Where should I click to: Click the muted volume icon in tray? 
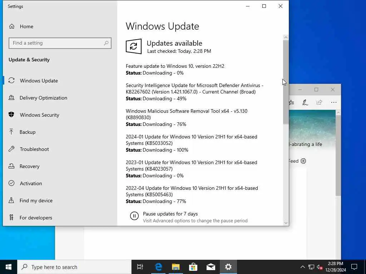point(320,267)
